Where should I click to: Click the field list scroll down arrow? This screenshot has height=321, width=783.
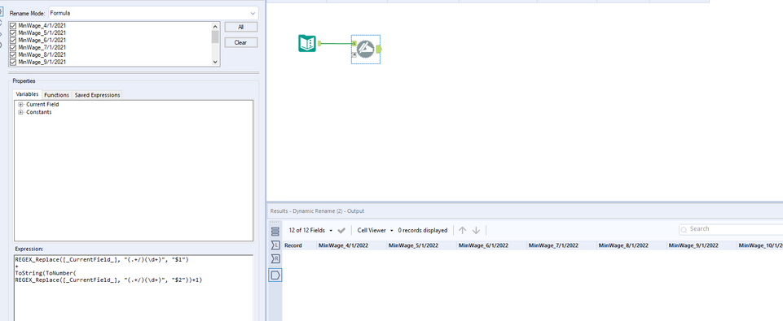[215, 62]
